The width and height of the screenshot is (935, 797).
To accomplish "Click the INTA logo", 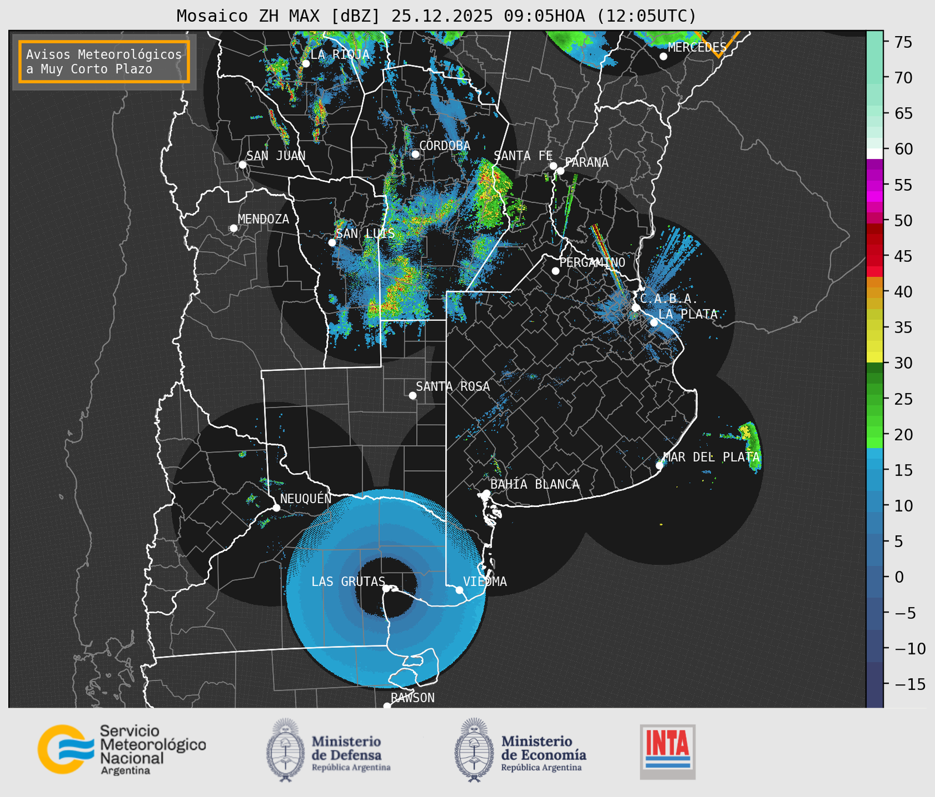I will pos(668,752).
